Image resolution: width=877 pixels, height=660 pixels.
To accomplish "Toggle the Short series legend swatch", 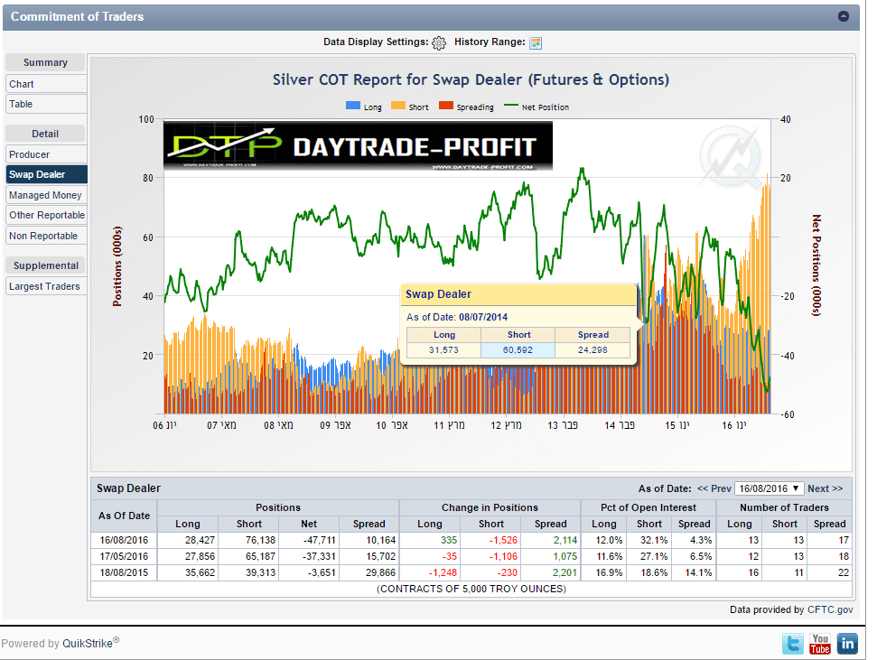I will [x=398, y=106].
